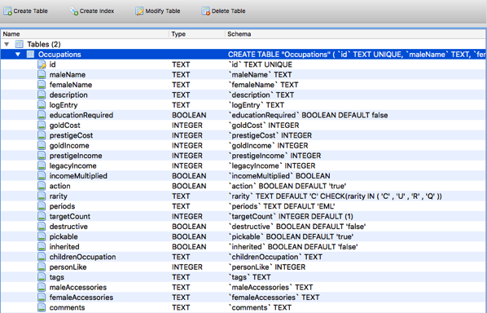The width and height of the screenshot is (487, 313).
Task: Click field icon next to description
Action: coord(42,95)
